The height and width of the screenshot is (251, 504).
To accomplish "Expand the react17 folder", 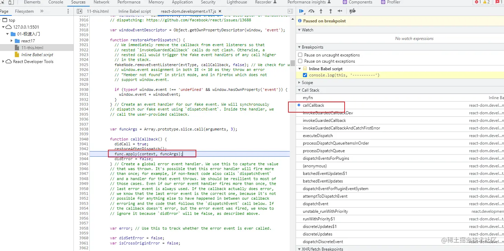I will tap(12, 41).
